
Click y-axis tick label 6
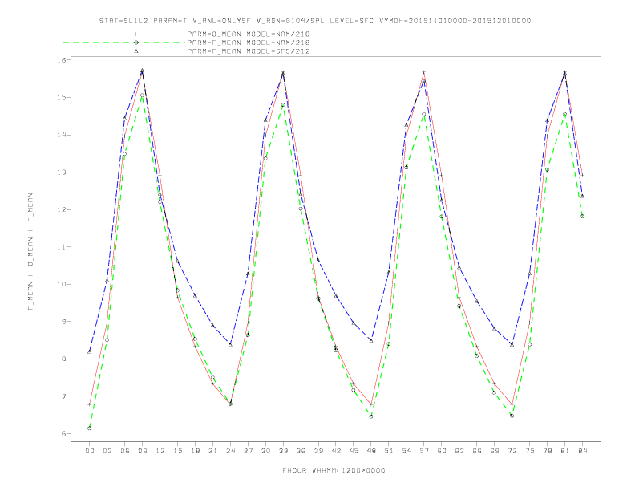coord(64,433)
